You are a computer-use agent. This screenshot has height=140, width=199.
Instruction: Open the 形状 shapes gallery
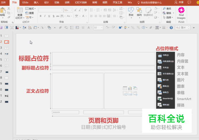pos(131,13)
